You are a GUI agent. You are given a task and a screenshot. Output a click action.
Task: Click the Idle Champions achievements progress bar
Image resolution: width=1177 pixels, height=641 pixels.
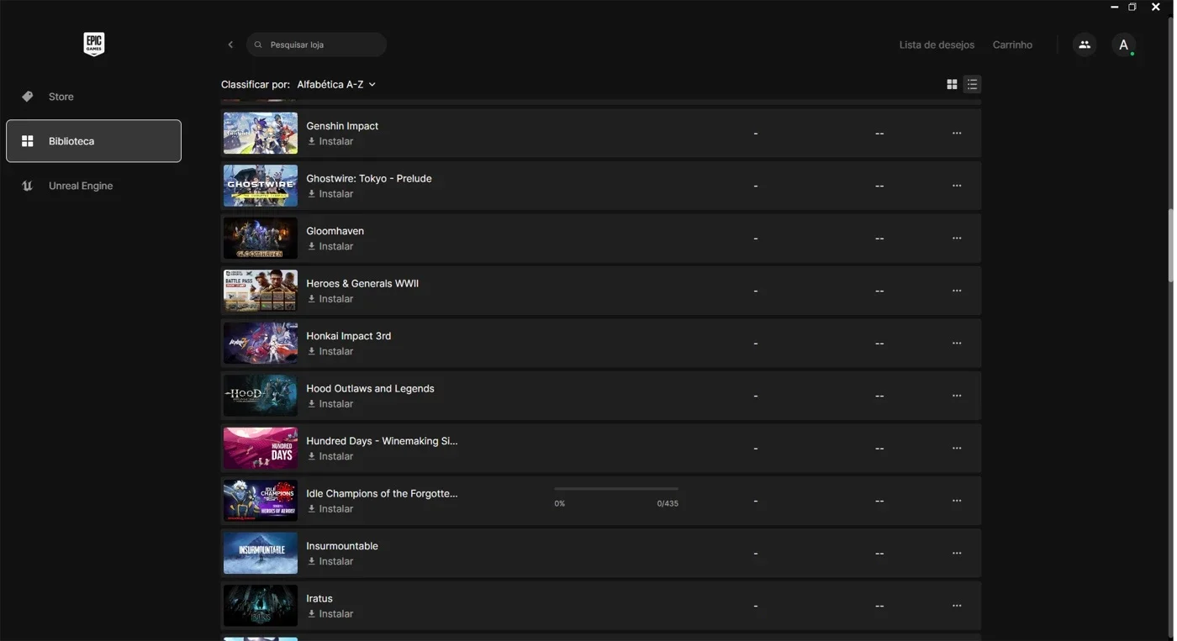[616, 488]
